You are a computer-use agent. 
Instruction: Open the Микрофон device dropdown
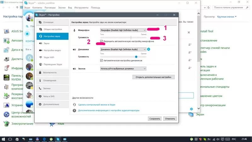coord(123,30)
